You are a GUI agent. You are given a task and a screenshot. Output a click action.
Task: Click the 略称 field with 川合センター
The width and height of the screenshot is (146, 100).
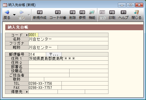click(43, 47)
